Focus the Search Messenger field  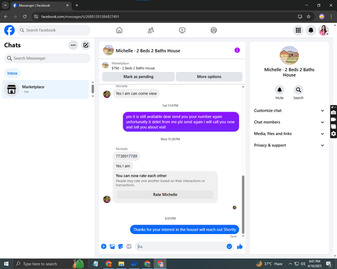[47, 59]
